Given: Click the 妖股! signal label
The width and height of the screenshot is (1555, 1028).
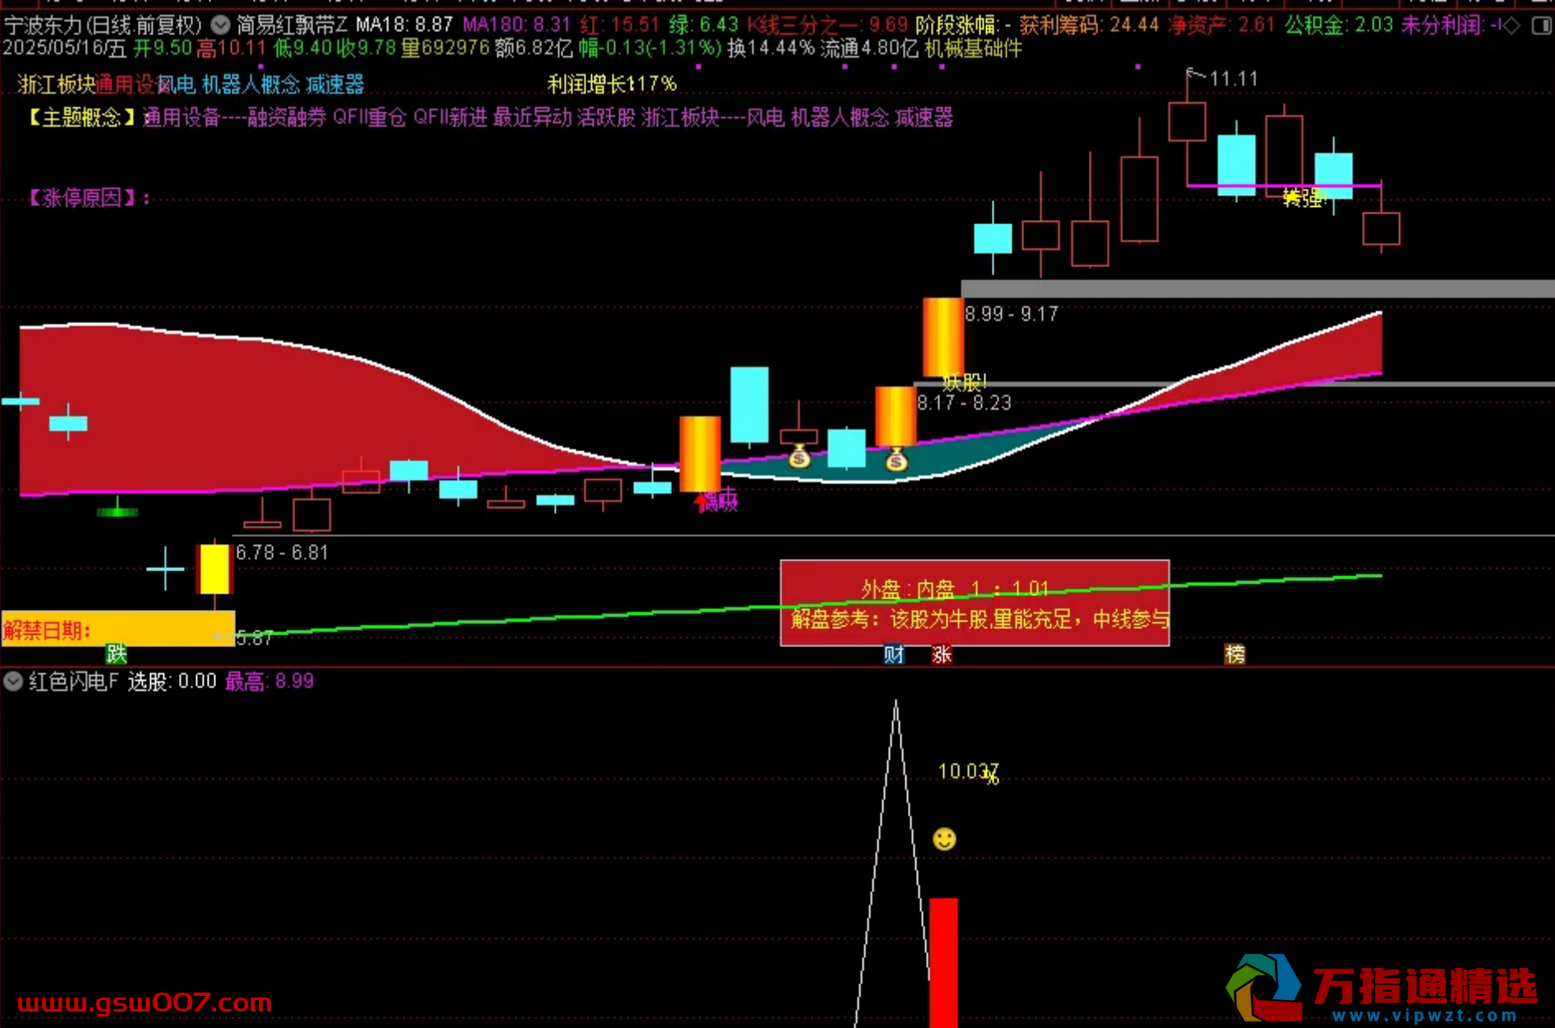Looking at the screenshot, I should tap(964, 383).
